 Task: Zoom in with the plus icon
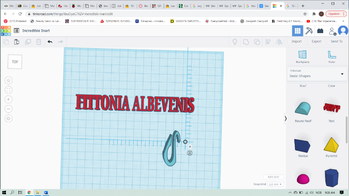[x=9, y=99]
